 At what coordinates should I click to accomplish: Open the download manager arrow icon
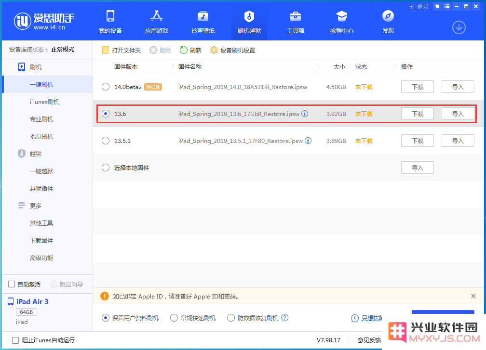tap(459, 27)
